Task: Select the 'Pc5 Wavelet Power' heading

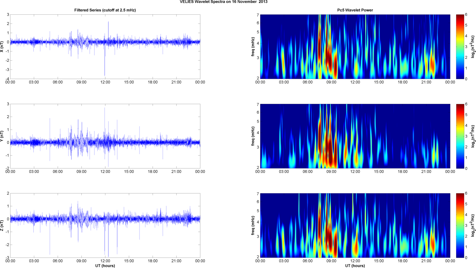Action: tap(355, 10)
